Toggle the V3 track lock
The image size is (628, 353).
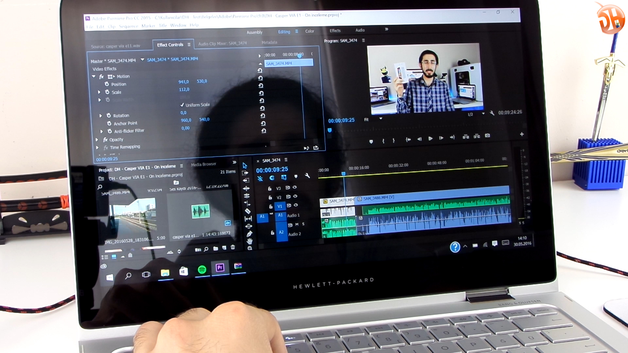(x=270, y=189)
